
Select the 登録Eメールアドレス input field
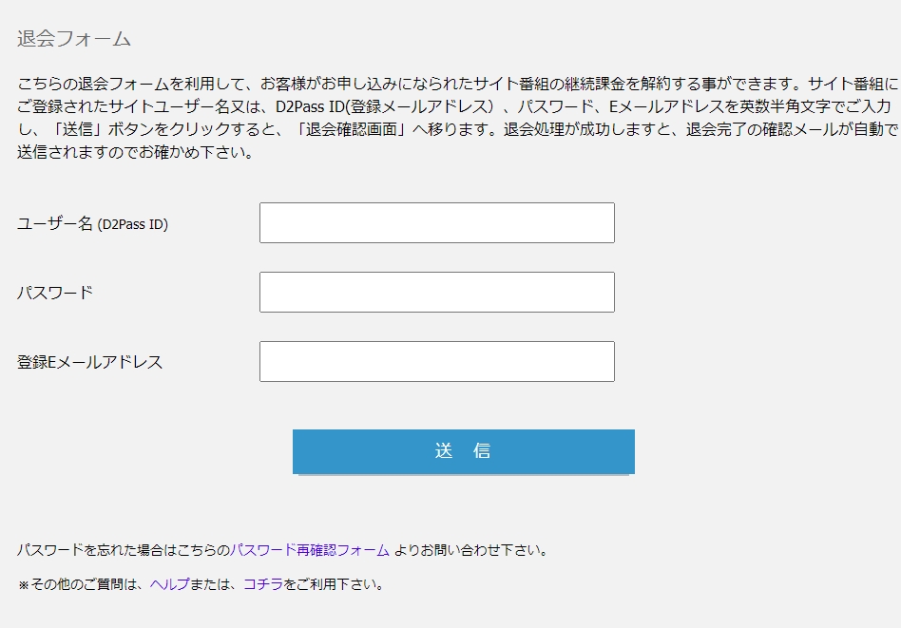pyautogui.click(x=436, y=362)
